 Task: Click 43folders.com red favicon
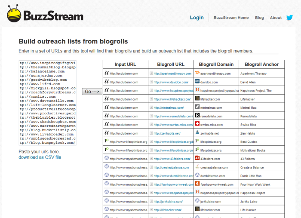197,158
